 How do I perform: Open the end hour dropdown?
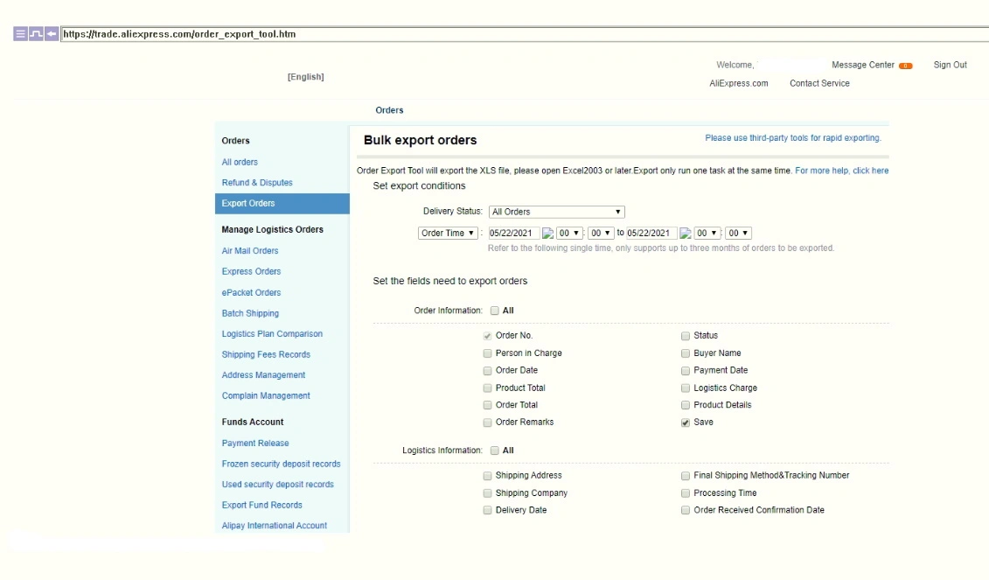point(707,234)
